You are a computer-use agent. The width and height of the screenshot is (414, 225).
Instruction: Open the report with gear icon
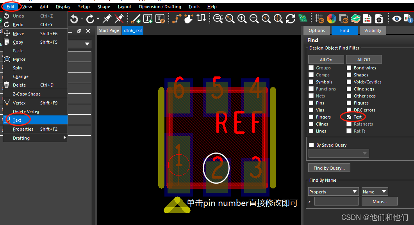coord(379,19)
